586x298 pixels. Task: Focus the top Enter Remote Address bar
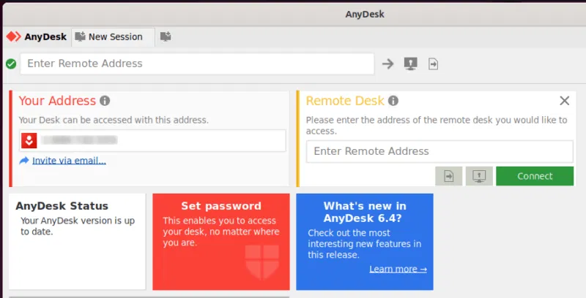click(x=198, y=64)
